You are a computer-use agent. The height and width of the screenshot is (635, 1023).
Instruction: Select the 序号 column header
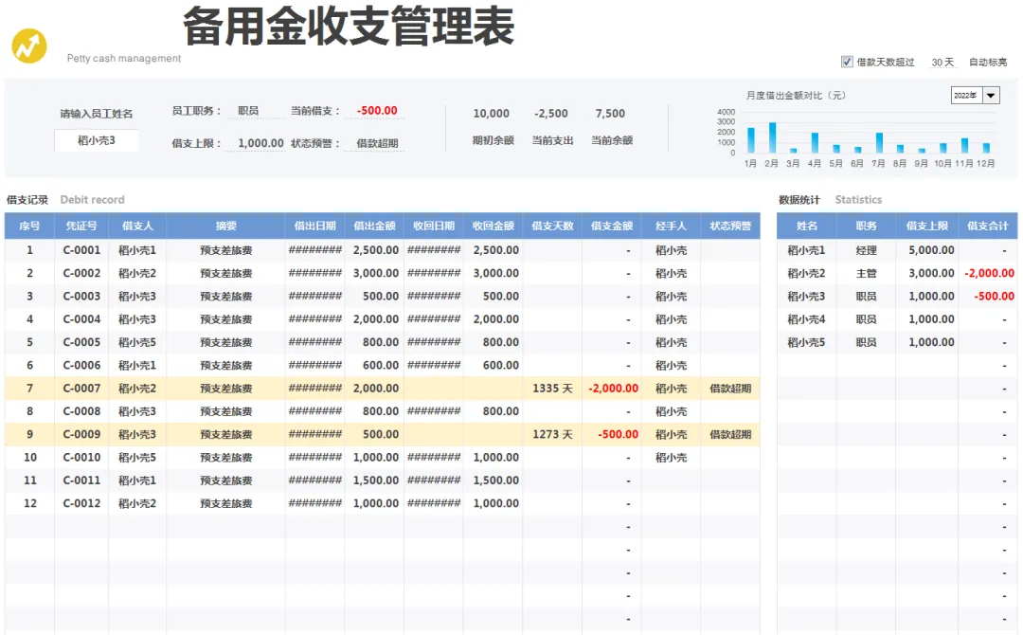[x=29, y=226]
